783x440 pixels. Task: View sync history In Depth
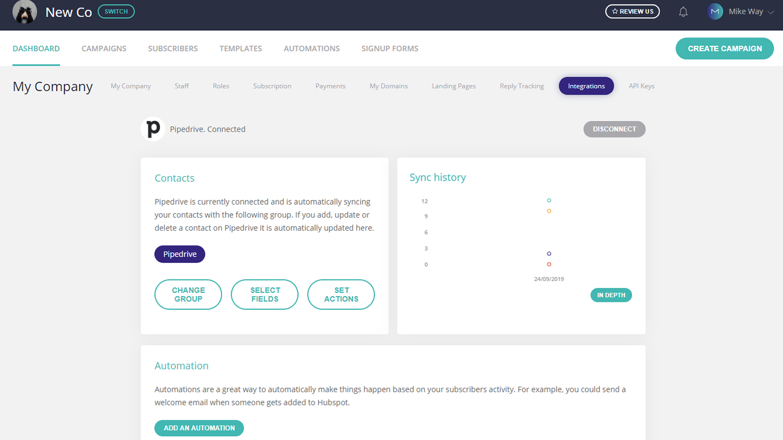(x=611, y=295)
